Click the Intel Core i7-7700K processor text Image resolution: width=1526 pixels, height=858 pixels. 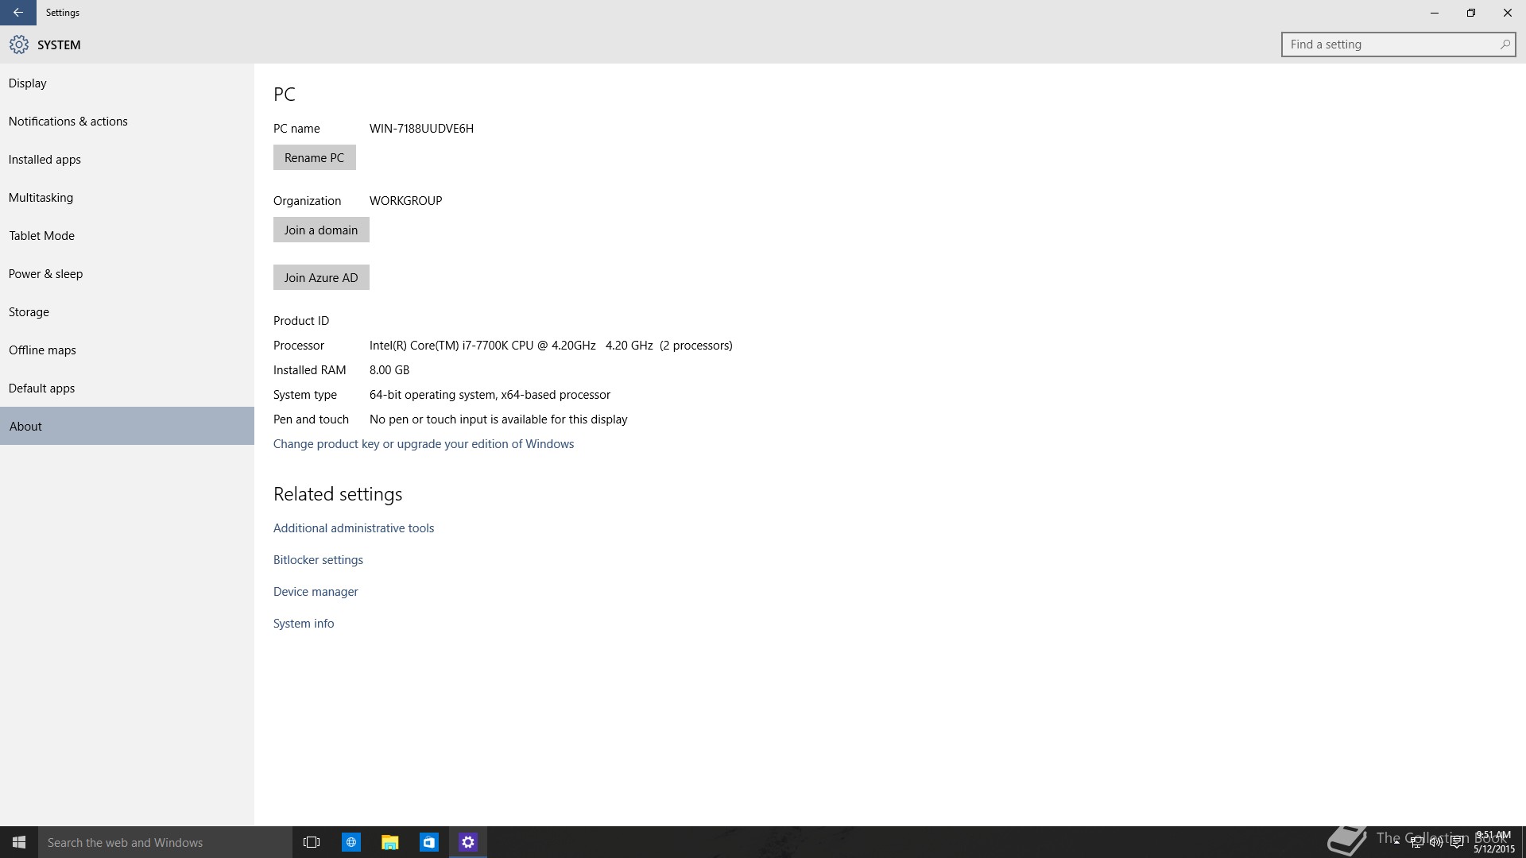tap(551, 345)
